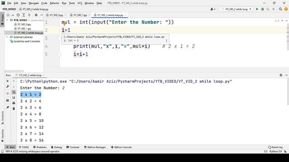Image resolution: width=289 pixels, height=162 pixels.
Task: Click the output line '2 x 5 = 10'
Action: point(32,121)
